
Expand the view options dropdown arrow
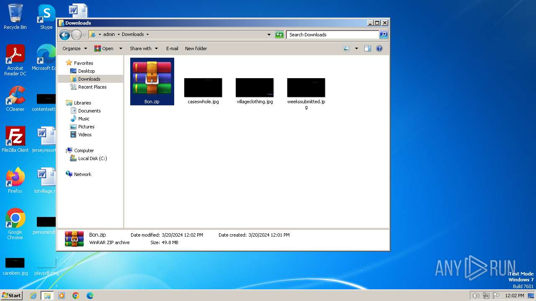pos(356,48)
